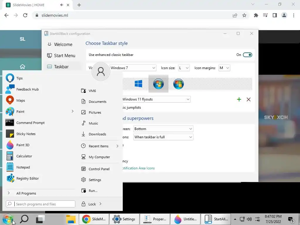Turn off enhanced classic taskbar switch
The width and height of the screenshot is (300, 225).
(247, 55)
